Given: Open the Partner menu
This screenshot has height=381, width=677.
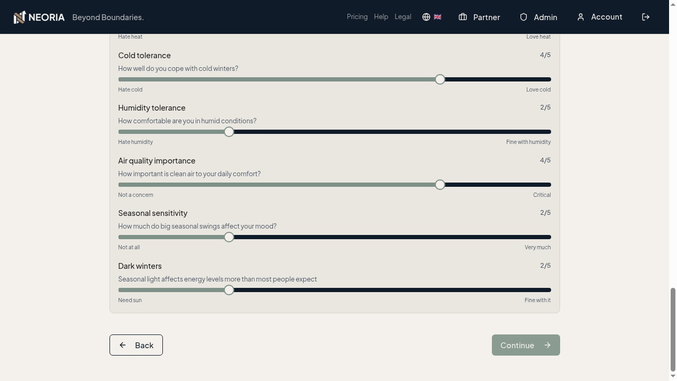Looking at the screenshot, I should point(479,17).
